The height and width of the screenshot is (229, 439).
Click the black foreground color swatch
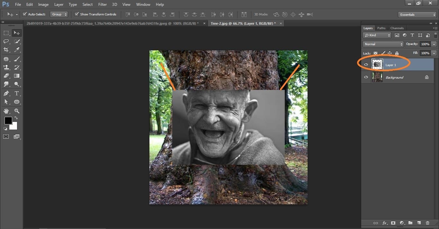(x=8, y=121)
